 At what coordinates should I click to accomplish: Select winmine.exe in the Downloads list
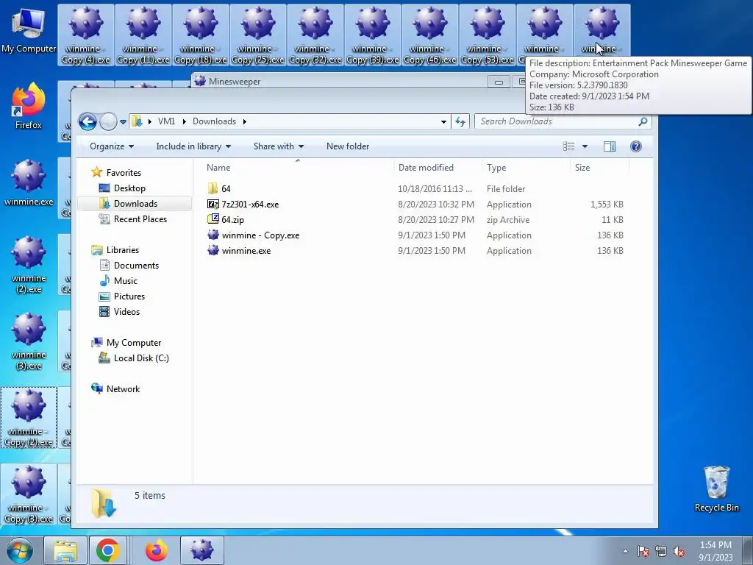tap(416, 251)
